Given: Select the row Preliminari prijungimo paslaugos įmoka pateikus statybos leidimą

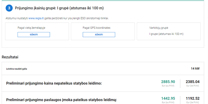Looking at the screenshot, I should click(x=103, y=98).
